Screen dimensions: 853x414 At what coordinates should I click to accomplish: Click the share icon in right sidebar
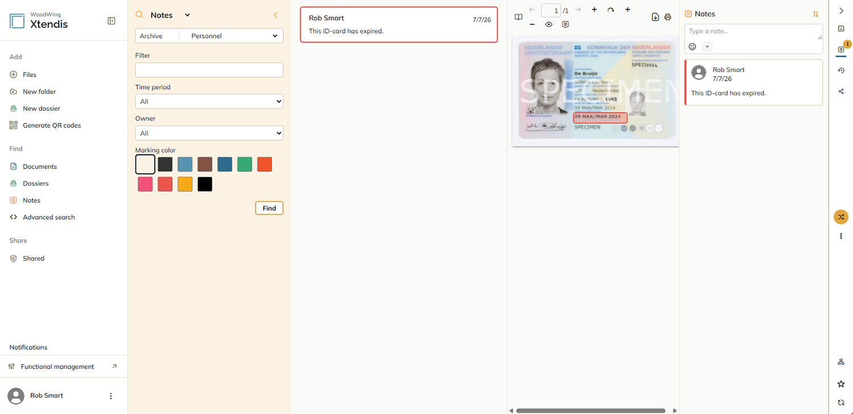coord(841,91)
